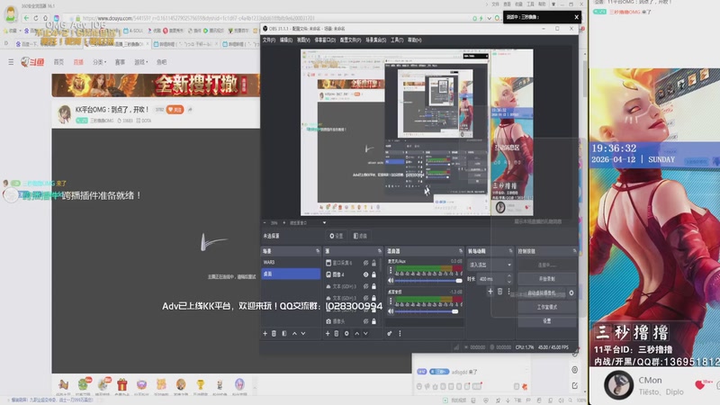Open the audio mixer bottom three-dot menu
The image size is (720, 405).
click(400, 333)
